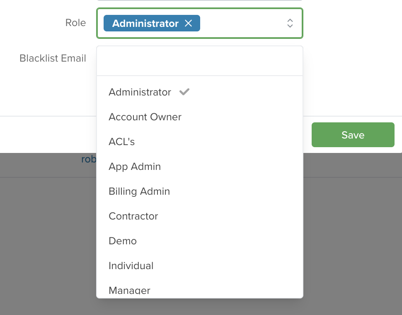Open the partially hidden 'rob' link
The width and height of the screenshot is (402, 315).
89,159
